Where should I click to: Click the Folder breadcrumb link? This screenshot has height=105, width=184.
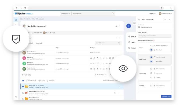click(x=34, y=19)
